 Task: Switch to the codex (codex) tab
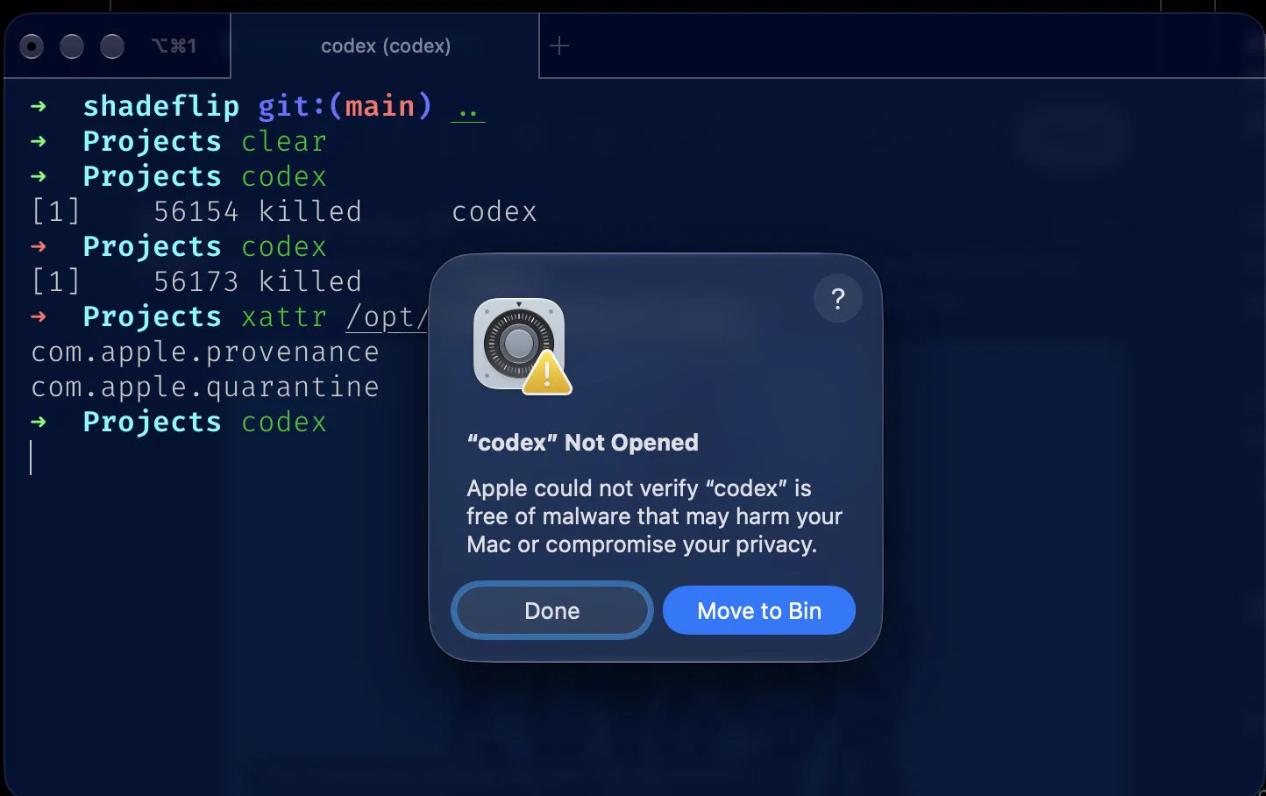coord(386,46)
